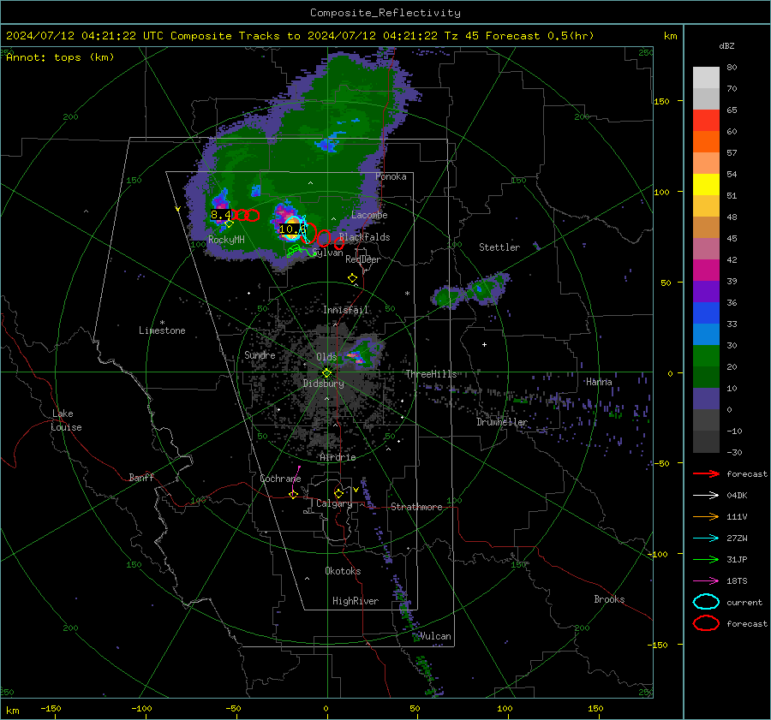The height and width of the screenshot is (720, 771).
Task: Click the Airdrie city label
Action: tap(338, 457)
